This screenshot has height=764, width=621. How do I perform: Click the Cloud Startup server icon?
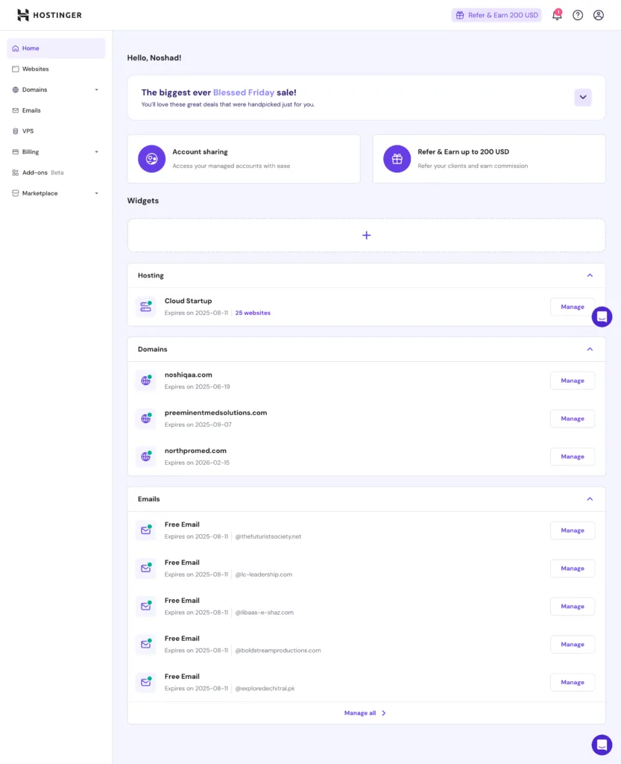(x=145, y=307)
